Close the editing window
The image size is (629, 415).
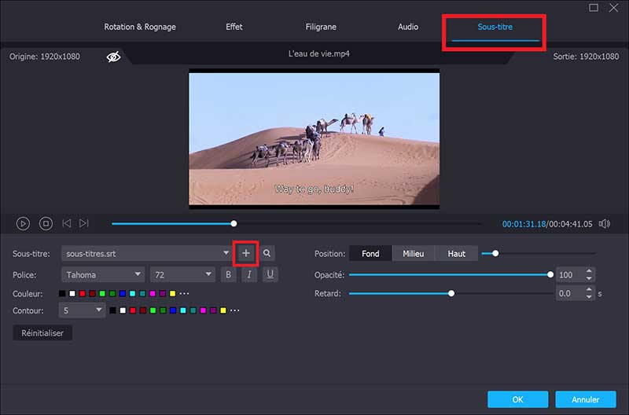(614, 8)
